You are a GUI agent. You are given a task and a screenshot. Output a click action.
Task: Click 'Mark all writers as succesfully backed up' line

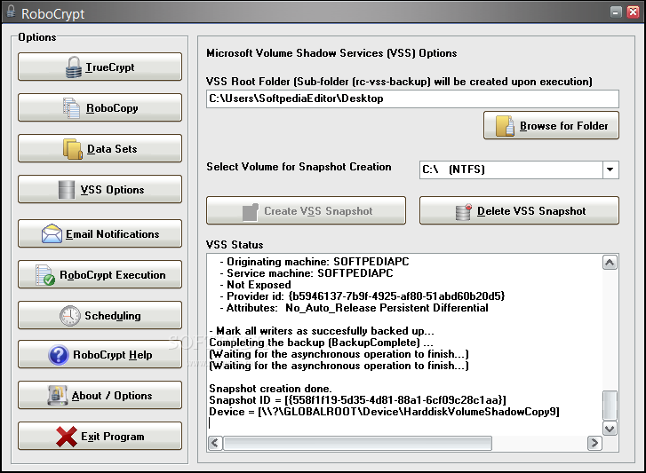point(322,331)
